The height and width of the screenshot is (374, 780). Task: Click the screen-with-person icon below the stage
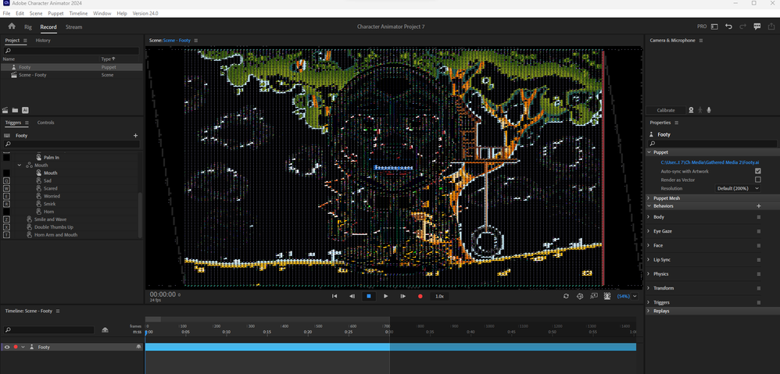(x=593, y=296)
